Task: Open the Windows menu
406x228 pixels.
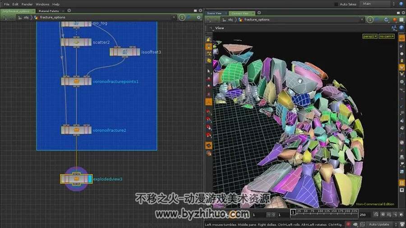Action: (x=42, y=4)
